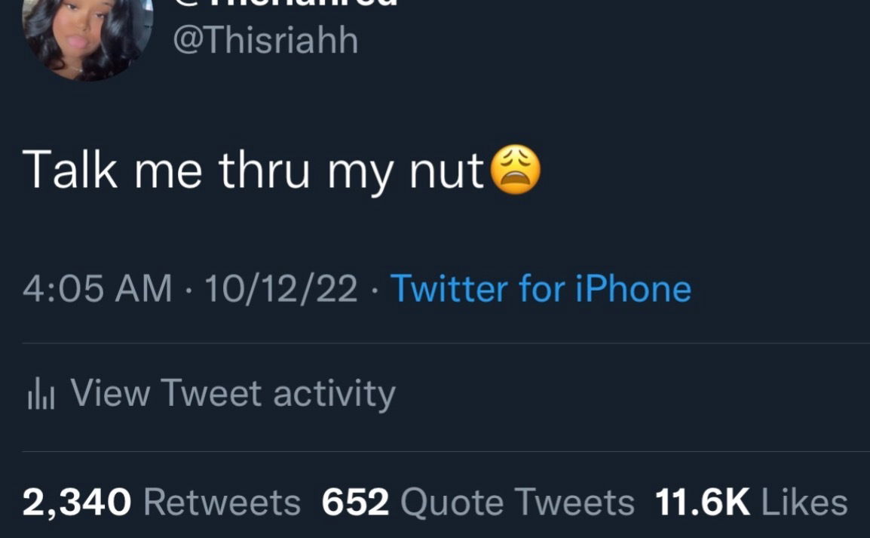
Task: Click the 2,340 retweet count
Action: pyautogui.click(x=77, y=503)
